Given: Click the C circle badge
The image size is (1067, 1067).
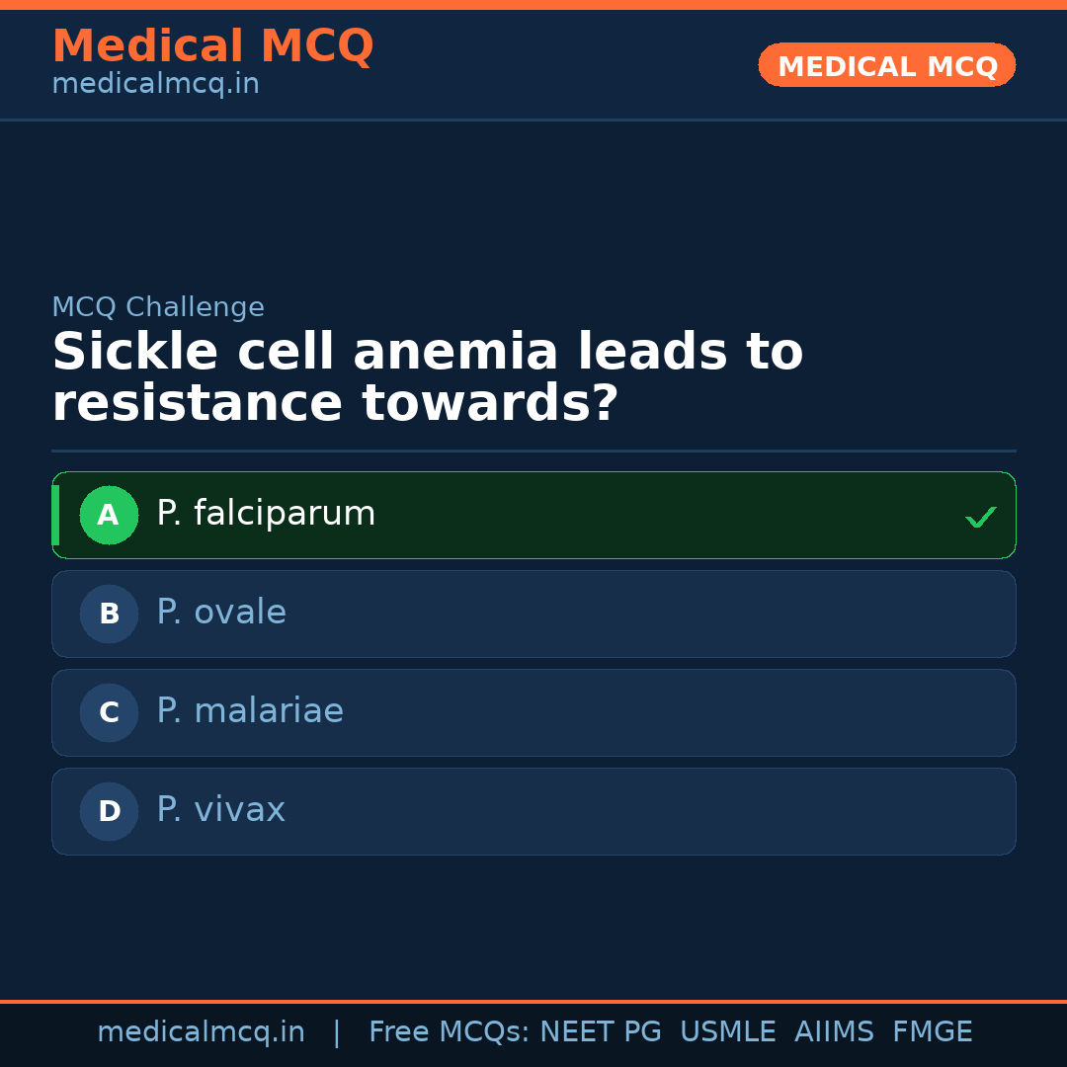Looking at the screenshot, I should [x=109, y=712].
